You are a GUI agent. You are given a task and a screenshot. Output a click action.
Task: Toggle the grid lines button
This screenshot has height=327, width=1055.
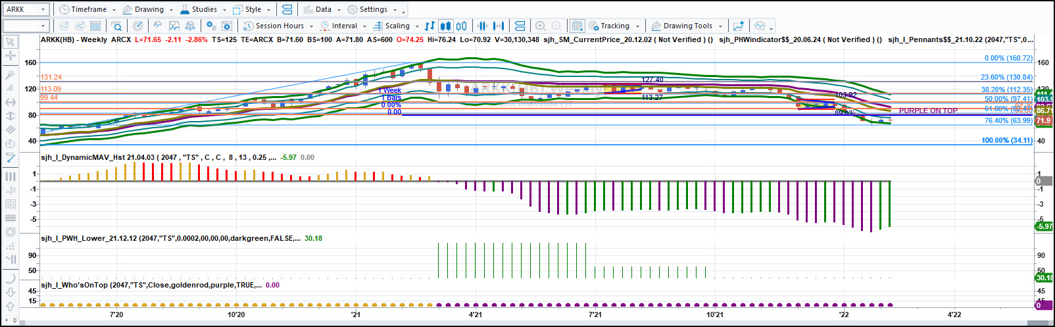click(577, 26)
